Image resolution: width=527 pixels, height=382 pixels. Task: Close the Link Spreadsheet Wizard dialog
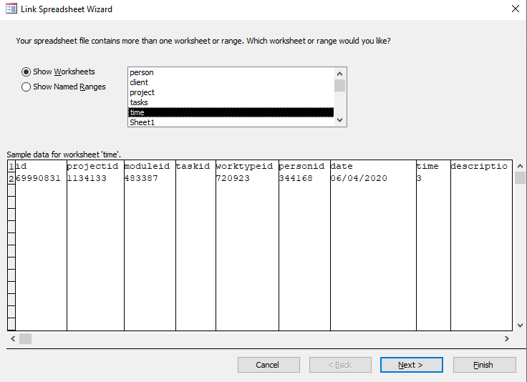point(515,9)
